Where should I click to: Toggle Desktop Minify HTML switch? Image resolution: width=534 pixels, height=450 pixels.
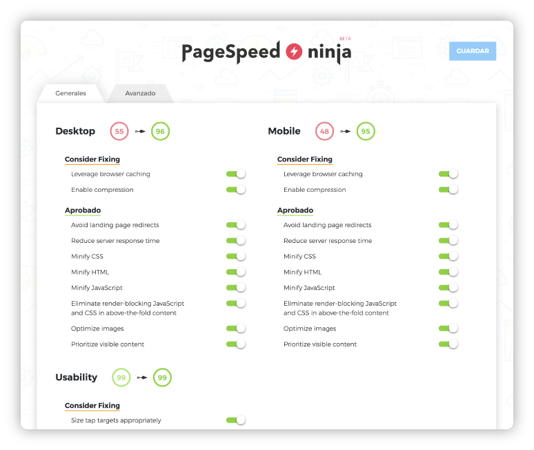(x=236, y=272)
